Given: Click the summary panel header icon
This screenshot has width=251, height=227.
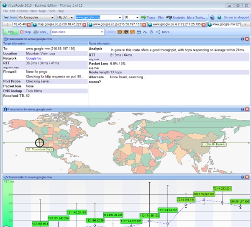Looking at the screenshot, I should click(x=5, y=39).
